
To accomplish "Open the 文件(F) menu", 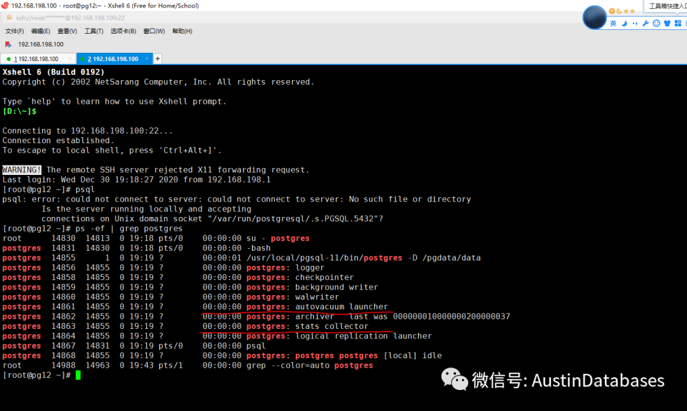I will pos(13,31).
